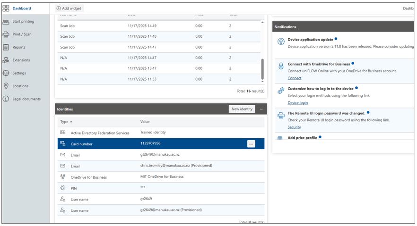Follow the Device login link
The width and height of the screenshot is (417, 226).
[297, 103]
